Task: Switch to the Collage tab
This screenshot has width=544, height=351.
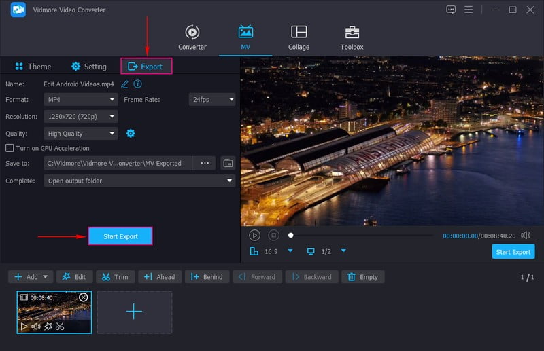Action: (299, 38)
